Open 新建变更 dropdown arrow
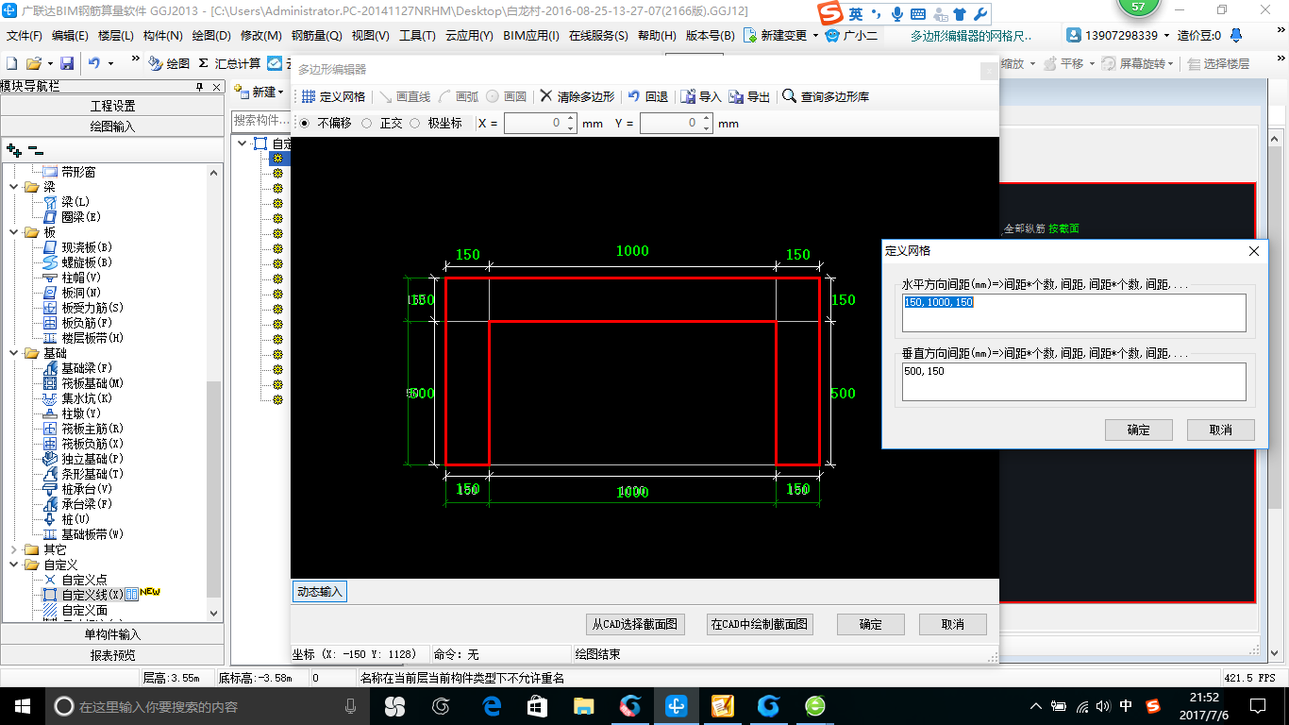The height and width of the screenshot is (725, 1289). coord(815,36)
